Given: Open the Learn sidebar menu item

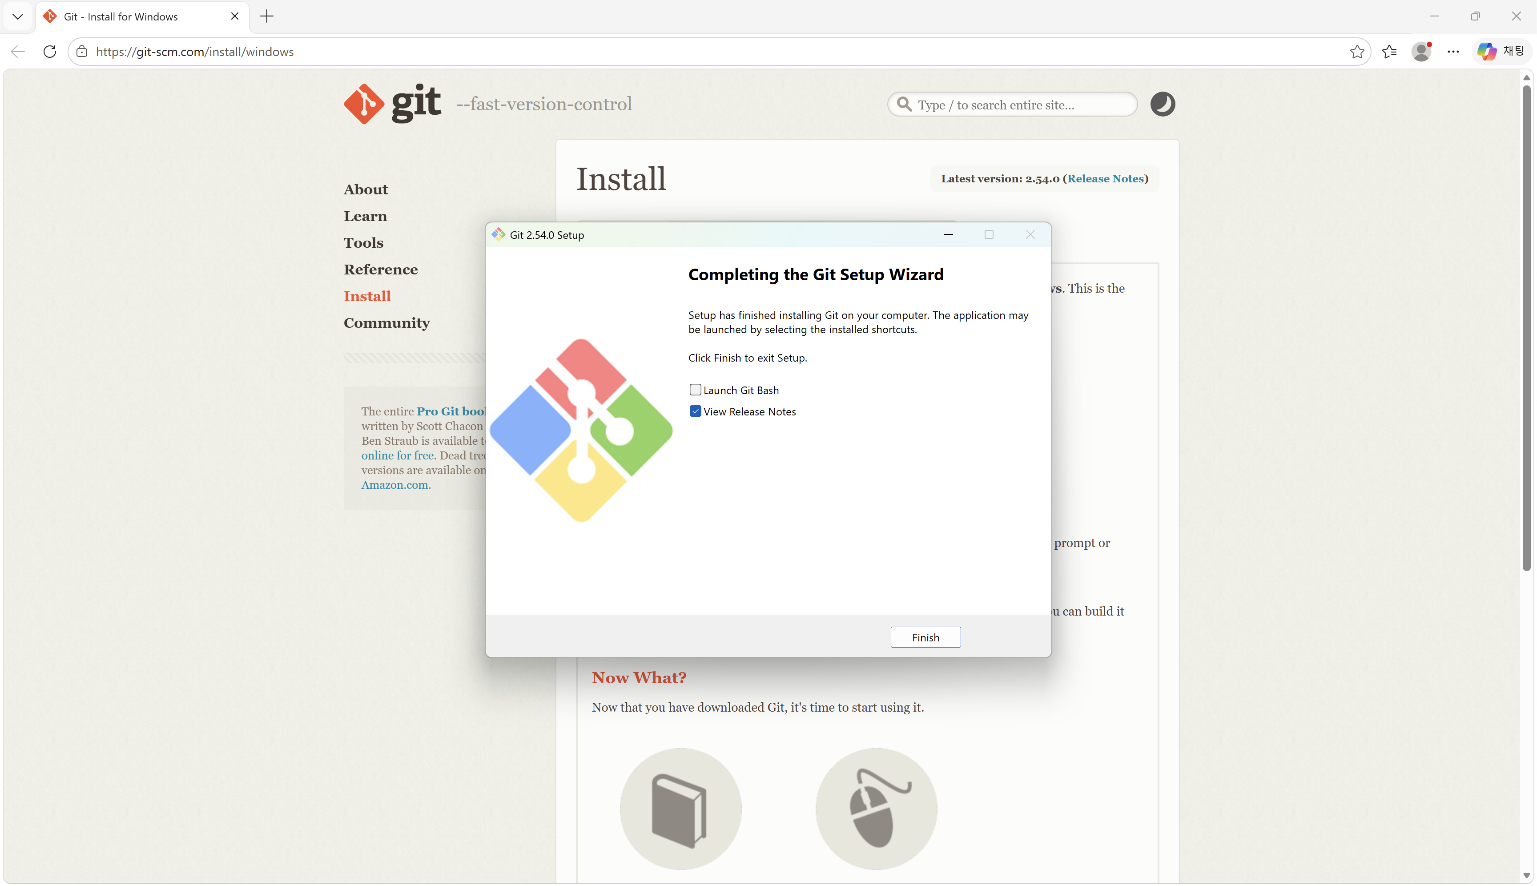Looking at the screenshot, I should [365, 216].
